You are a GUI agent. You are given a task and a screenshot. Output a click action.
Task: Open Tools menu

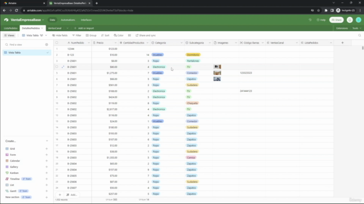coord(357,28)
